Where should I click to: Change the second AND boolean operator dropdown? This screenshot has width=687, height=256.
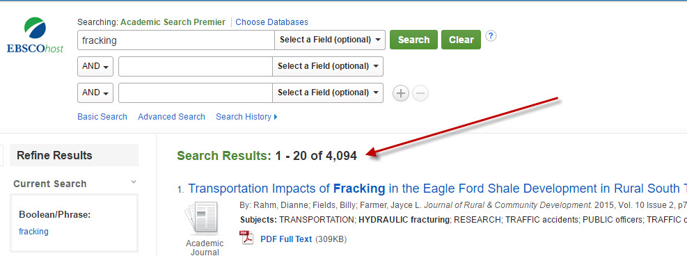tap(95, 93)
